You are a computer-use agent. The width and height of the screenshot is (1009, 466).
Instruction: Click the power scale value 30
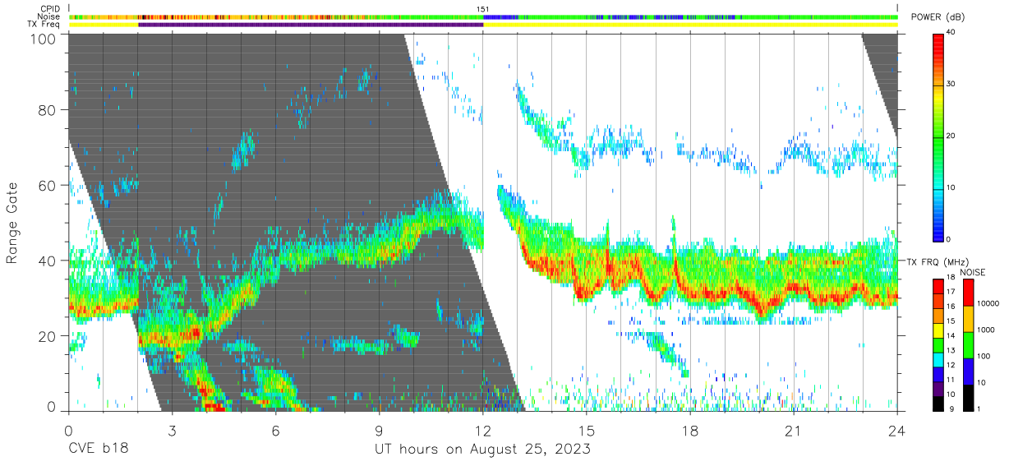951,85
